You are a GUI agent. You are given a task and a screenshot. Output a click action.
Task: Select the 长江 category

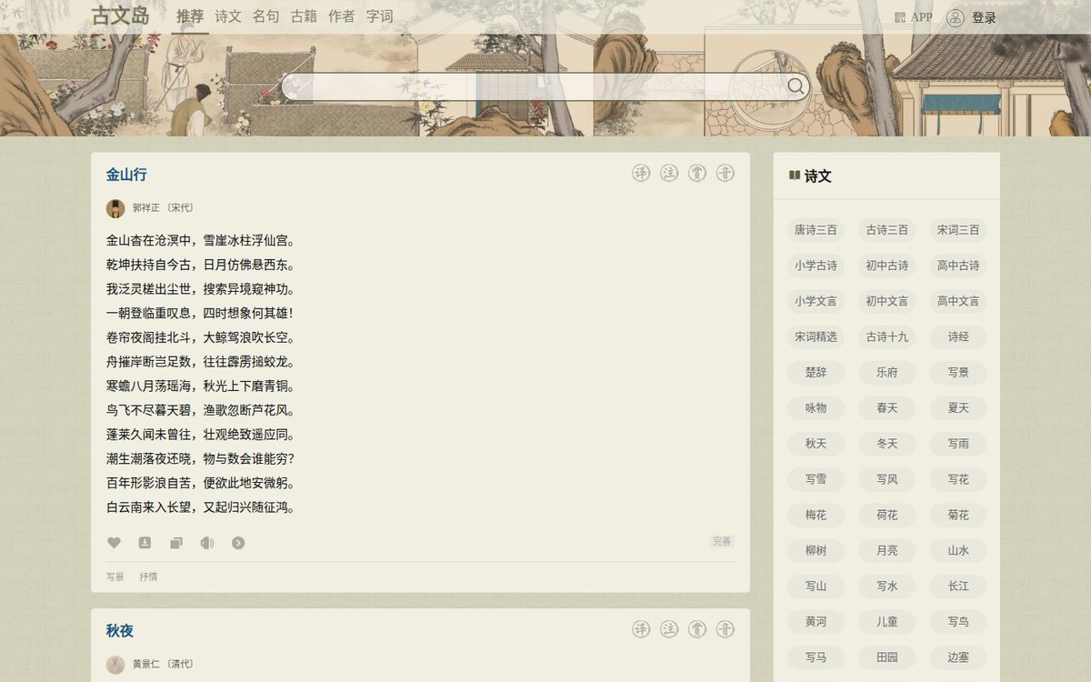(x=958, y=586)
